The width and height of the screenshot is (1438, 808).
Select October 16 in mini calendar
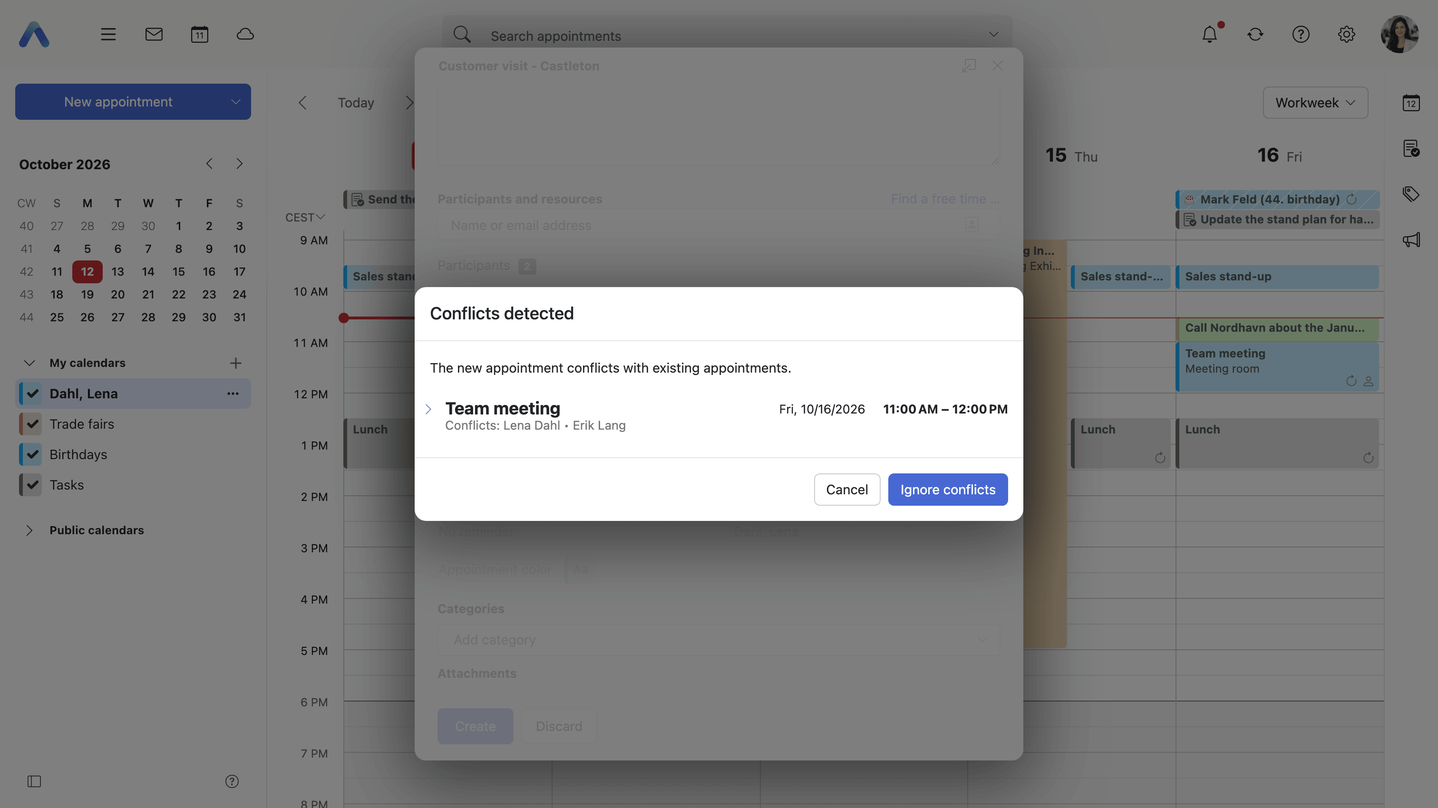[x=209, y=272]
